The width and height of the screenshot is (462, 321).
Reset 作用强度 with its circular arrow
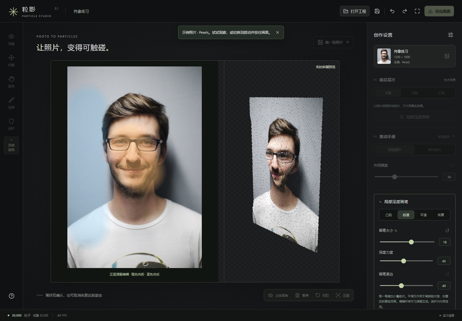point(452,165)
